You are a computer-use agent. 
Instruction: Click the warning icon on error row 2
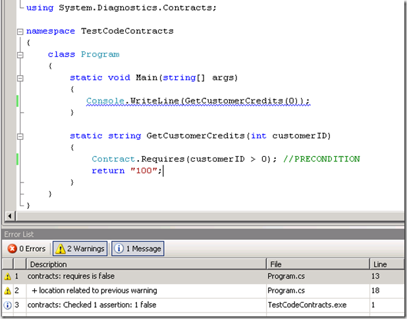7,291
